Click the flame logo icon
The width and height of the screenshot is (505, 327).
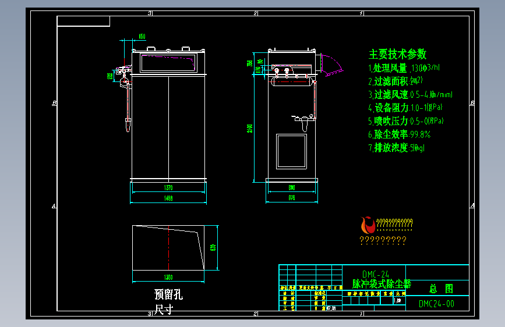click(368, 225)
